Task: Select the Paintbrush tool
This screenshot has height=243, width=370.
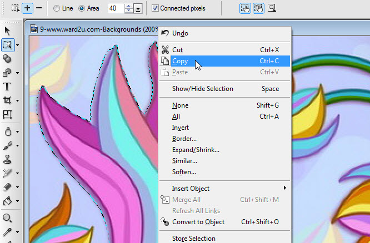Action: [x=8, y=145]
